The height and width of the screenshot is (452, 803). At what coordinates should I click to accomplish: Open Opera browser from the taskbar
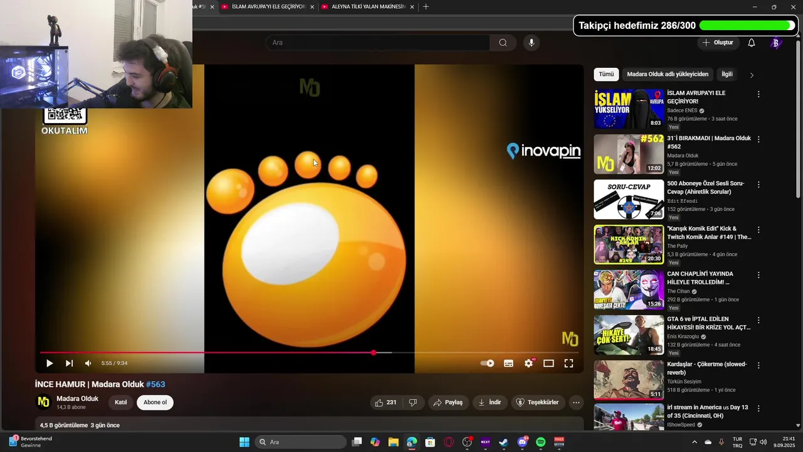pyautogui.click(x=449, y=442)
